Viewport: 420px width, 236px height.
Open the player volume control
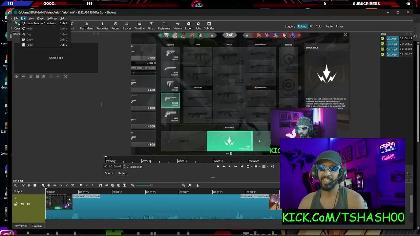(x=272, y=167)
